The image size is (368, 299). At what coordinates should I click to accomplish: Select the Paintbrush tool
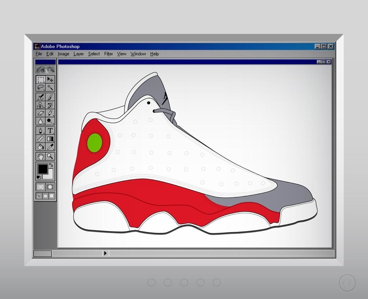50,97
